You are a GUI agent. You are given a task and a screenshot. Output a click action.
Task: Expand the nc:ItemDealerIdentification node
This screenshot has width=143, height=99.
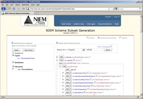pyautogui.click(x=63, y=83)
